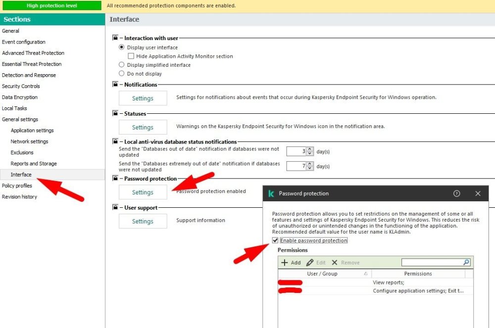Toggle lock for Local anti-virus database status notifications
This screenshot has width=495, height=328.
(115, 141)
